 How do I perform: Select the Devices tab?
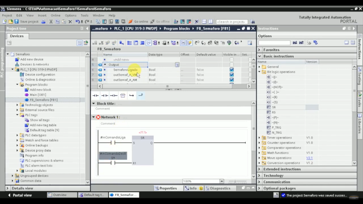(x=17, y=36)
